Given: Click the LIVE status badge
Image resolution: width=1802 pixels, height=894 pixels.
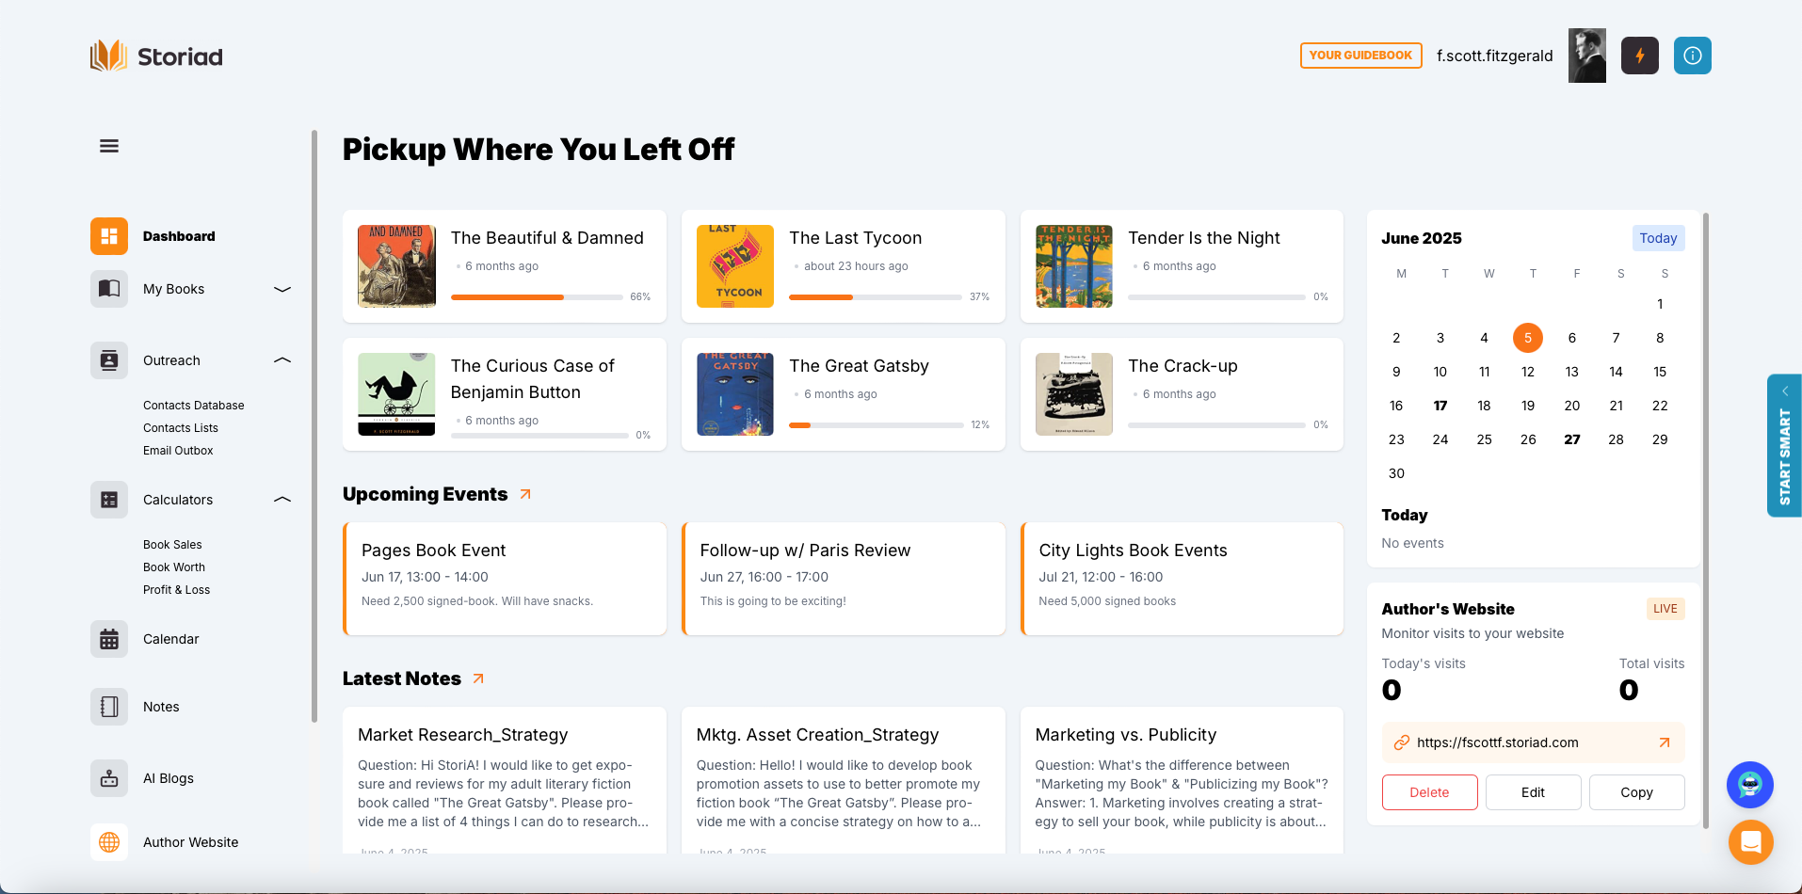Looking at the screenshot, I should [1665, 609].
